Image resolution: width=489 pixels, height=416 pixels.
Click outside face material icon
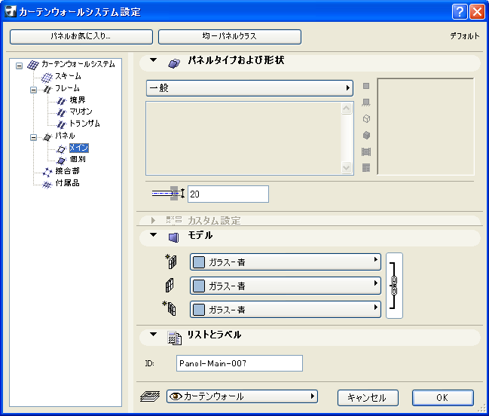point(171,262)
